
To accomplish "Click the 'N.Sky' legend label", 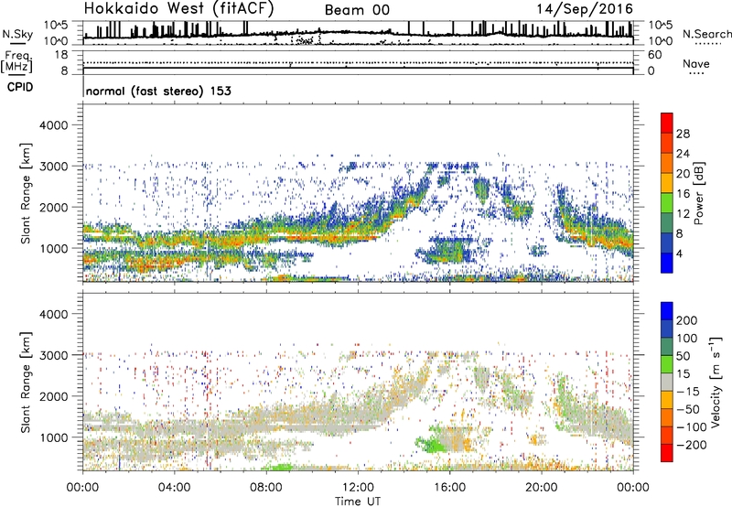I will coord(17,34).
